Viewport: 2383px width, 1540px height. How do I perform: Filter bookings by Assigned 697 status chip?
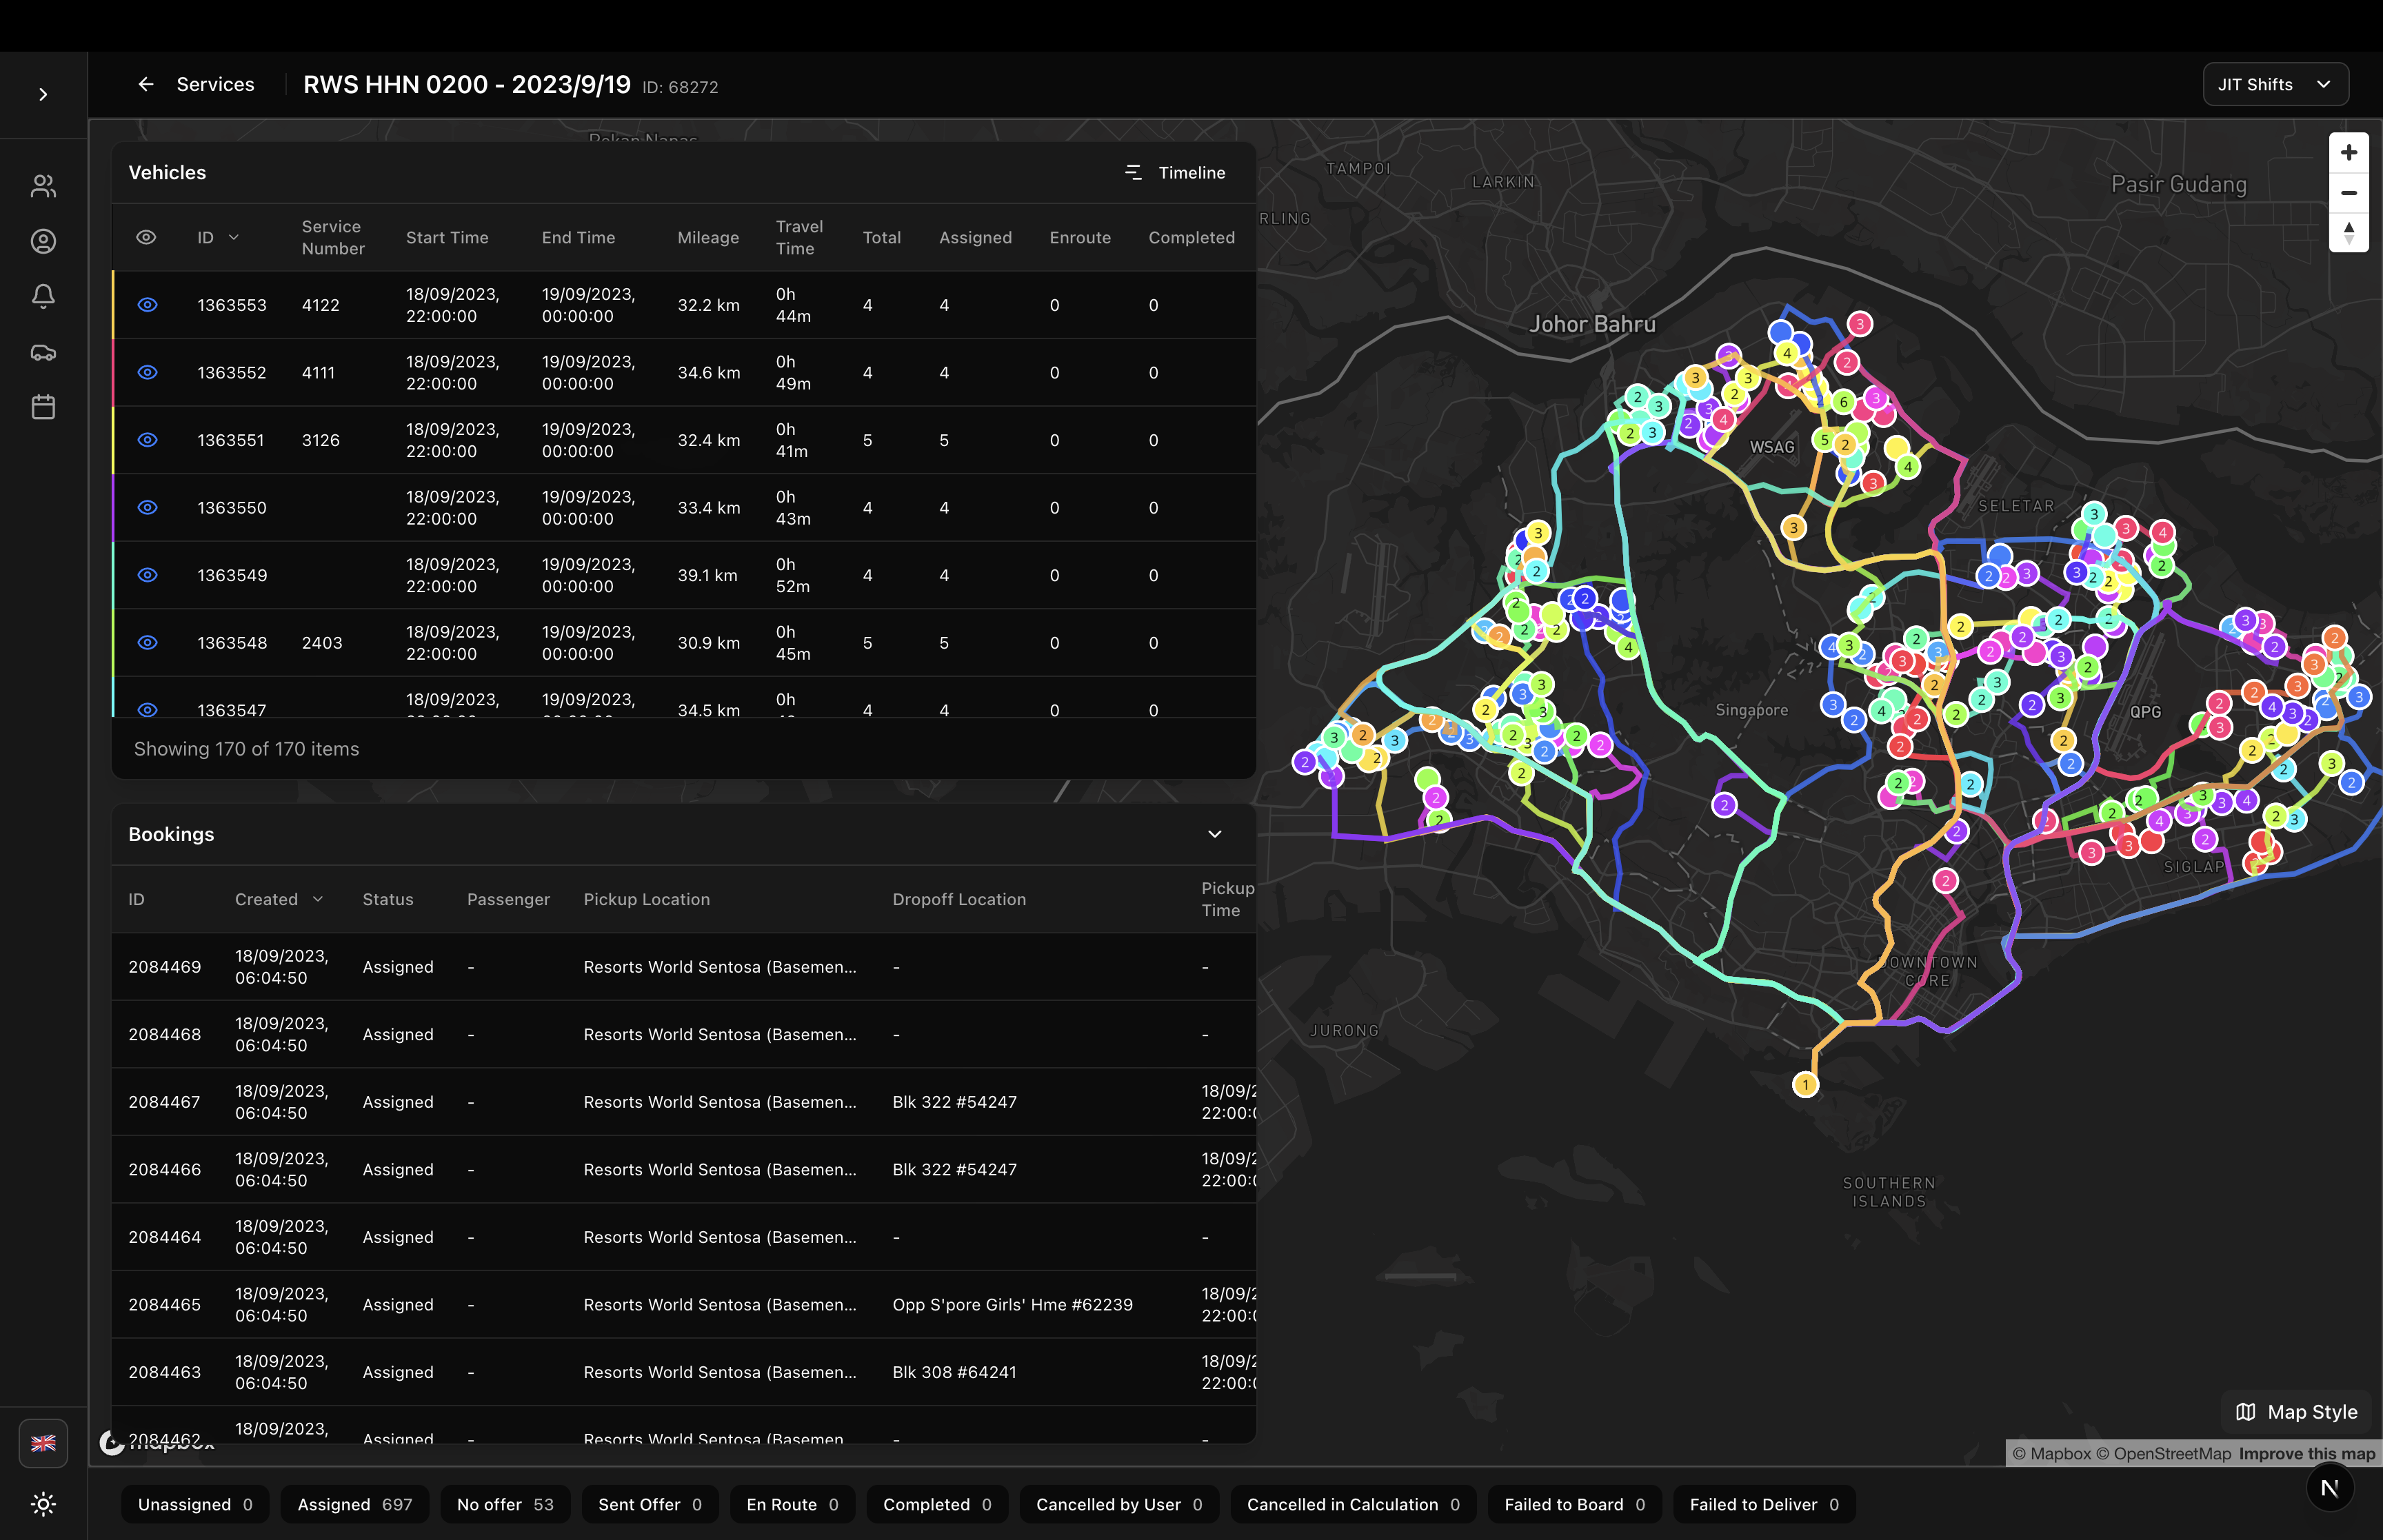354,1504
